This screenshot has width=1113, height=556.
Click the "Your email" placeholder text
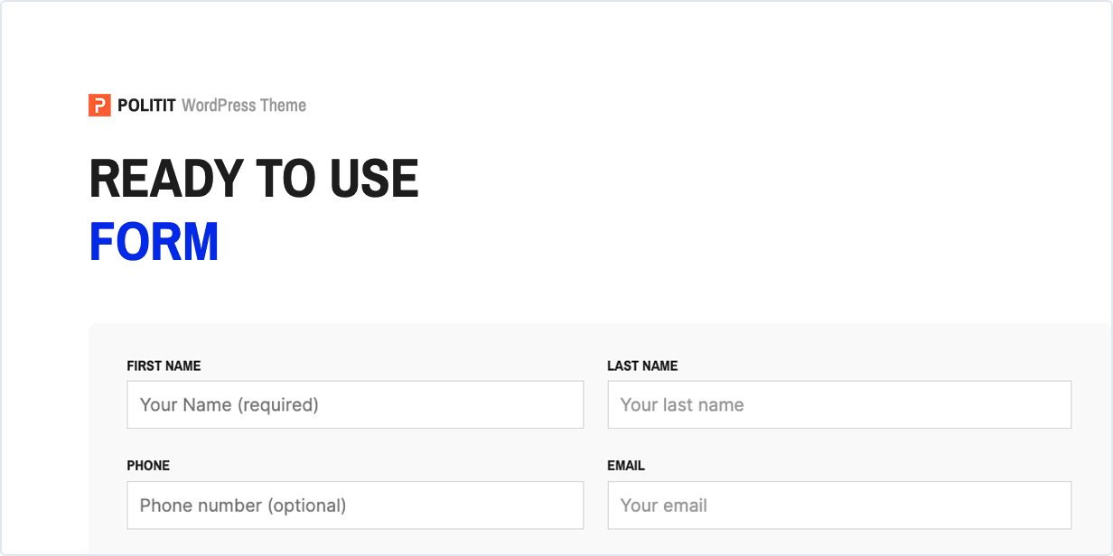(664, 505)
